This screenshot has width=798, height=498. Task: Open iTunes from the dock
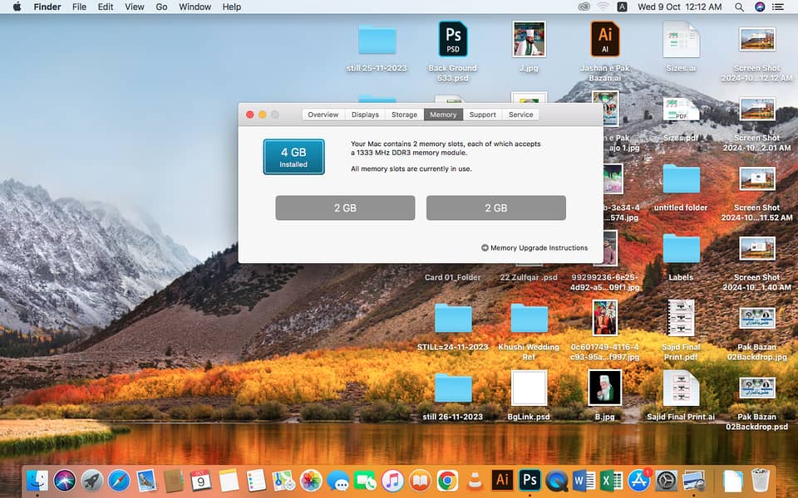point(392,480)
